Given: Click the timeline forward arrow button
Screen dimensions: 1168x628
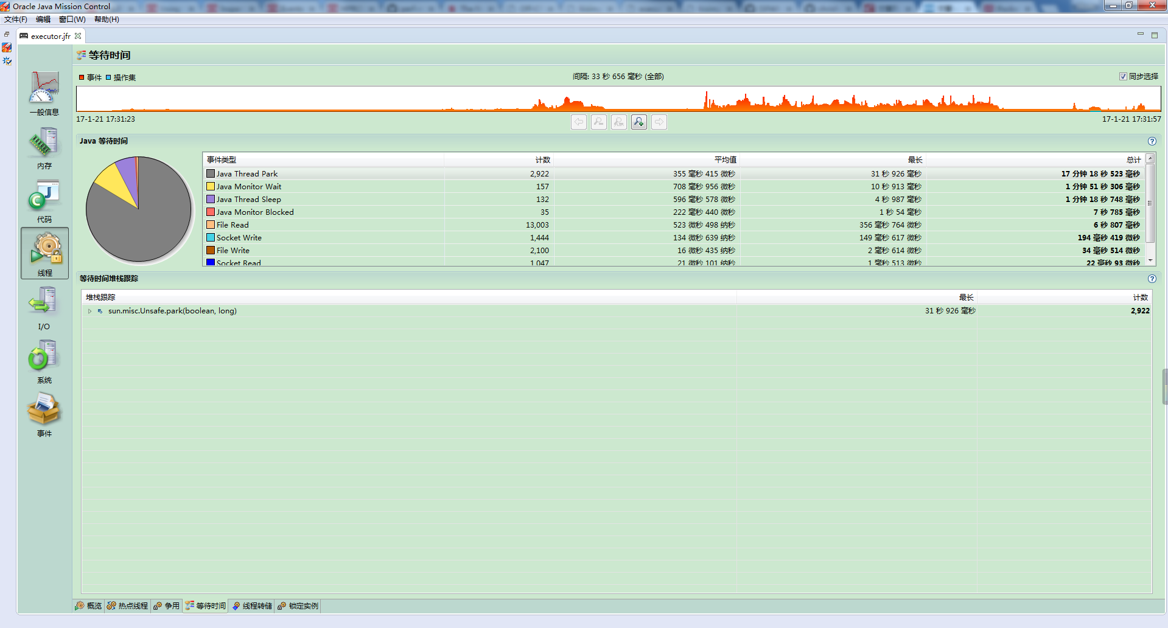Looking at the screenshot, I should pos(659,122).
